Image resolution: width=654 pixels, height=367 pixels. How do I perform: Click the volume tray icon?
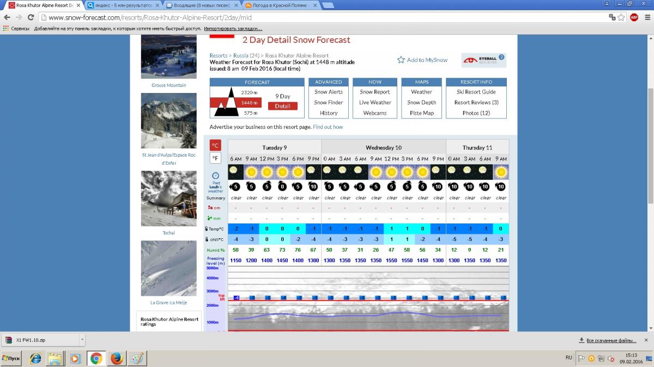pos(610,358)
